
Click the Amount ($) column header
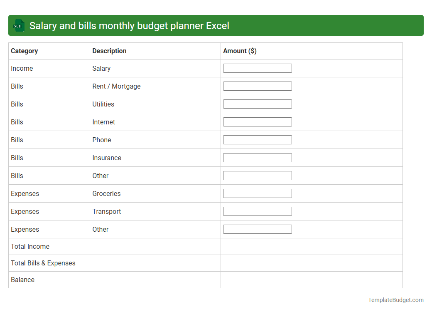[240, 51]
